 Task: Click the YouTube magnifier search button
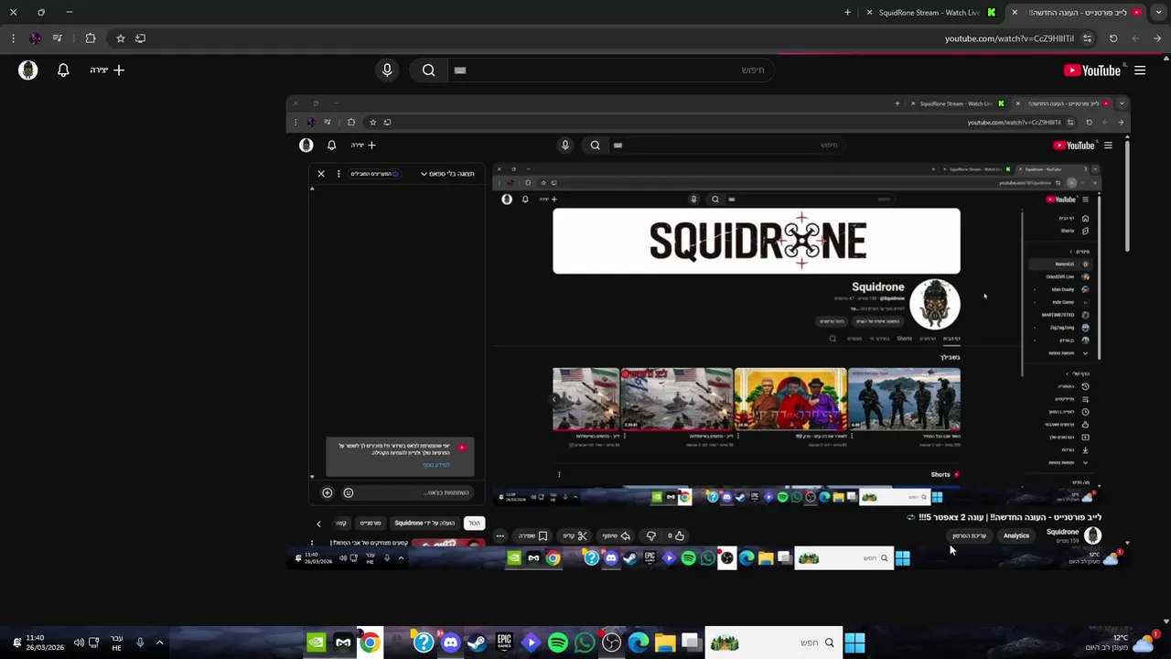click(429, 70)
